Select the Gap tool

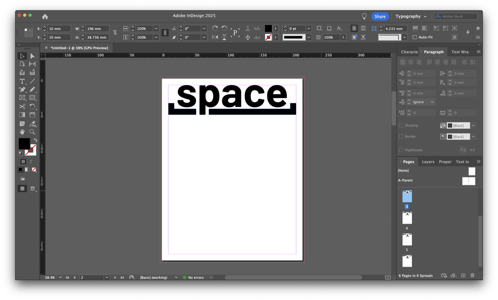coord(32,64)
